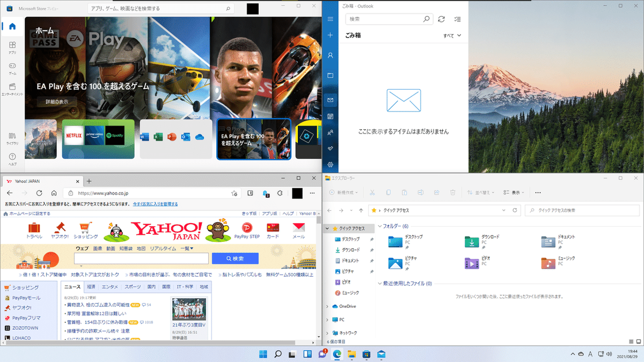Open Home in Microsoft Store sidebar

(12, 26)
